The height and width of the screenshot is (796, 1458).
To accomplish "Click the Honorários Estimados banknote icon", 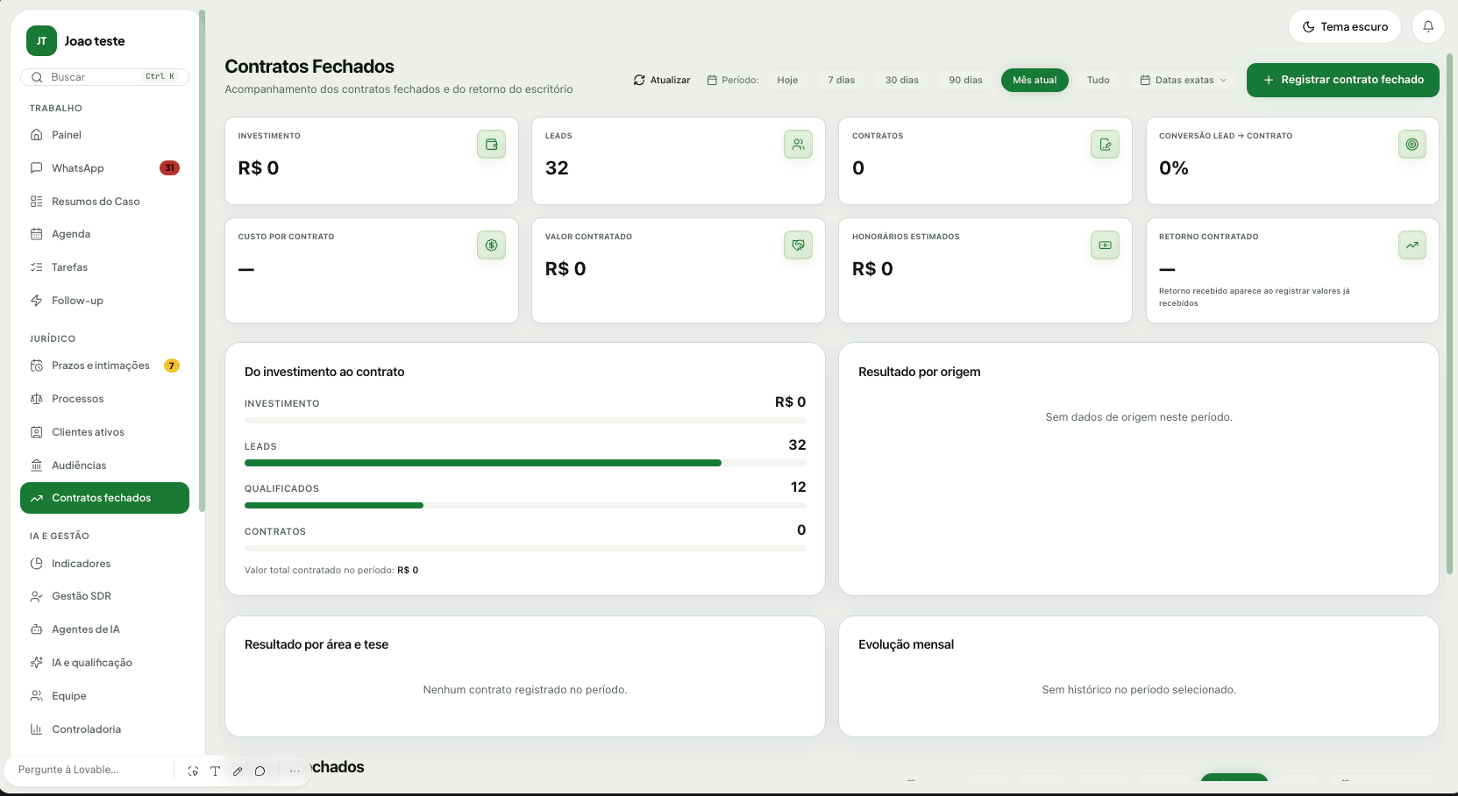I will click(x=1105, y=245).
